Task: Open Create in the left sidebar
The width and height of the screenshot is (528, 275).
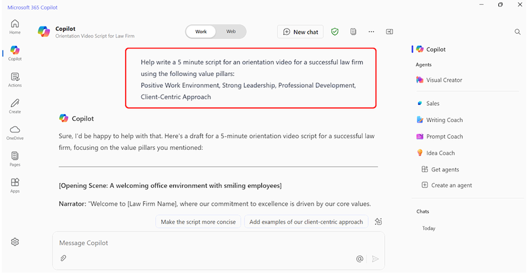Action: click(15, 106)
